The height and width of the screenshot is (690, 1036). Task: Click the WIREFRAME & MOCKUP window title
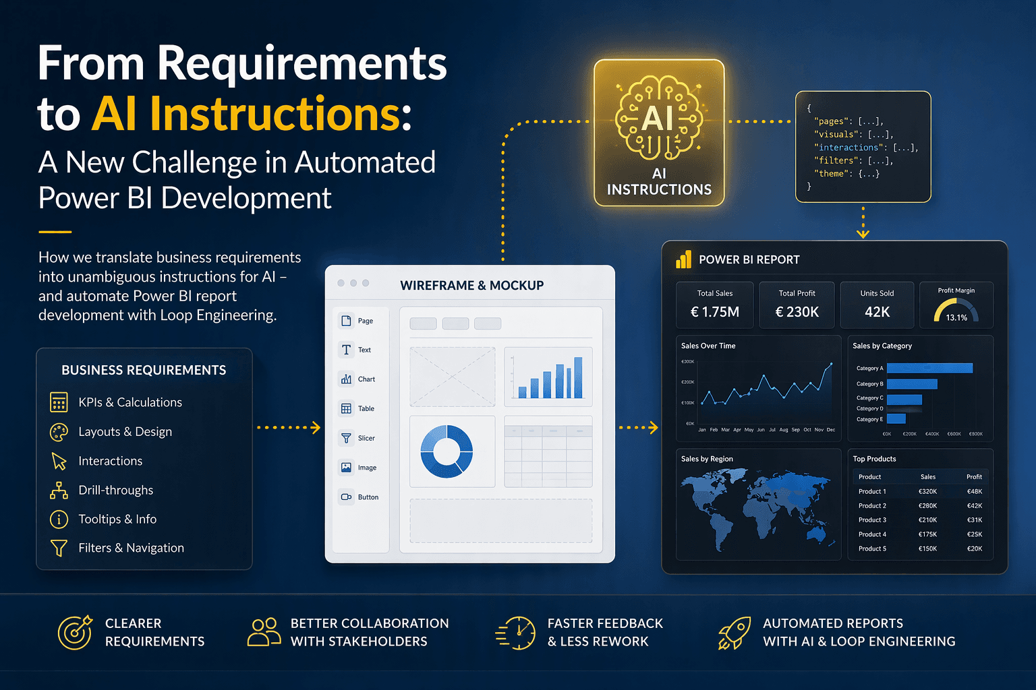point(472,286)
